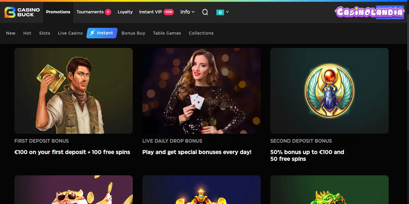Open €100 first deposit + 100 free spins
409x204 pixels.
point(72,152)
